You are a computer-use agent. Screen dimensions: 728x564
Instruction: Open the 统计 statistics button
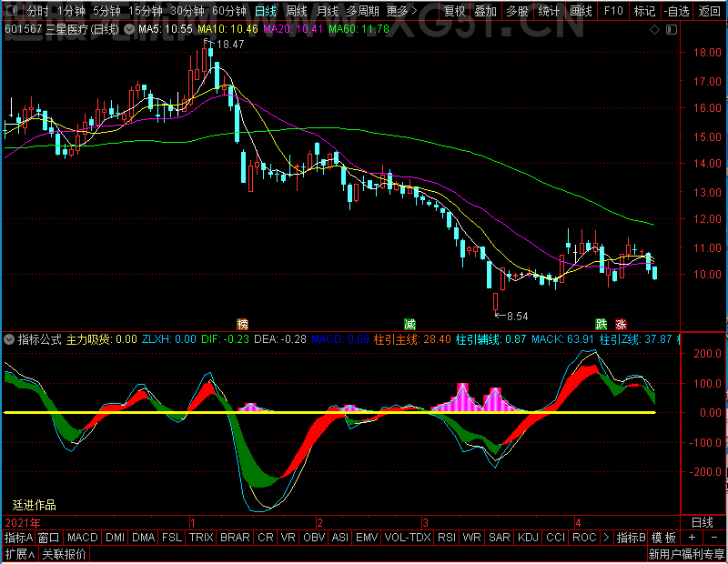[x=549, y=11]
